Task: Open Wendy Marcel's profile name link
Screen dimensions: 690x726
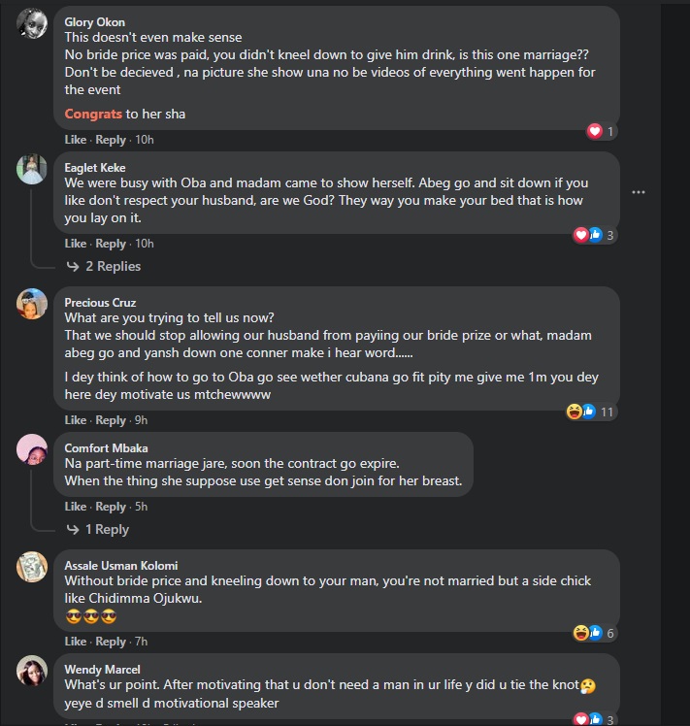Action: click(x=102, y=670)
